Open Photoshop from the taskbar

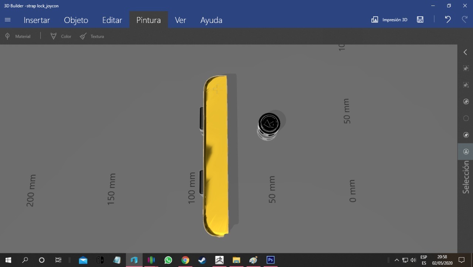point(270,260)
